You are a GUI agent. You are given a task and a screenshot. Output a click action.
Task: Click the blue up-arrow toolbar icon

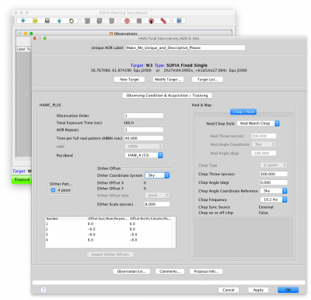[59, 21]
